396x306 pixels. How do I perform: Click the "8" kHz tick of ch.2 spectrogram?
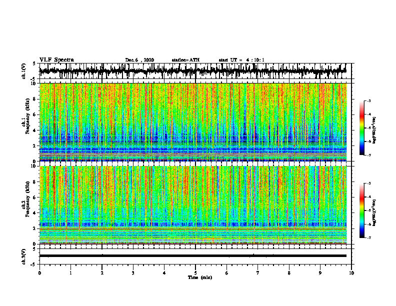35,182
